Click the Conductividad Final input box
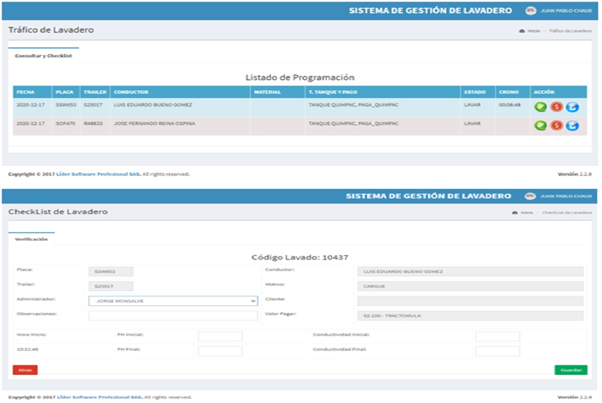 pyautogui.click(x=497, y=351)
